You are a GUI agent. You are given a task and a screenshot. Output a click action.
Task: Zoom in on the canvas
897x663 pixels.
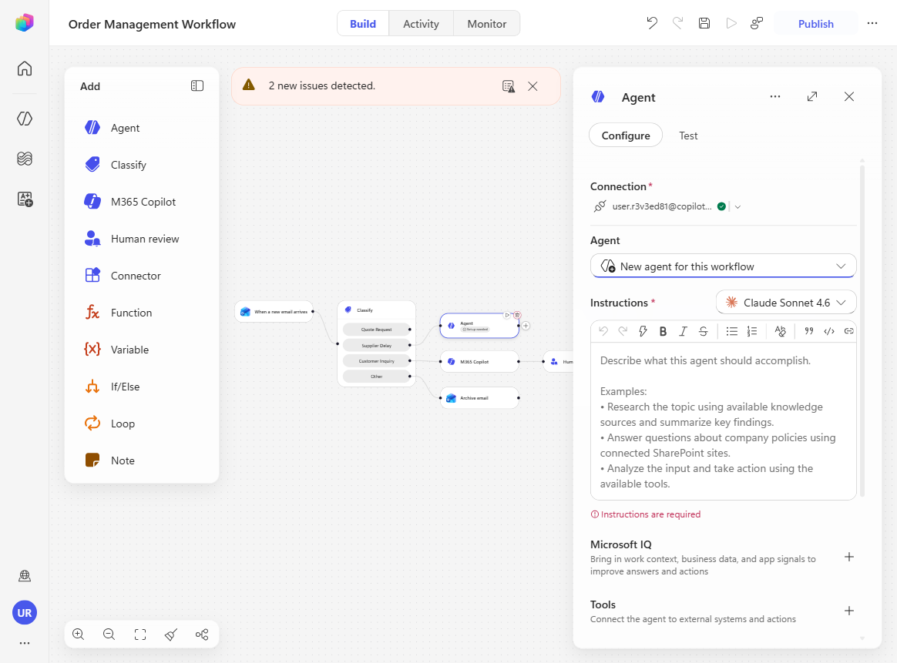pyautogui.click(x=79, y=635)
